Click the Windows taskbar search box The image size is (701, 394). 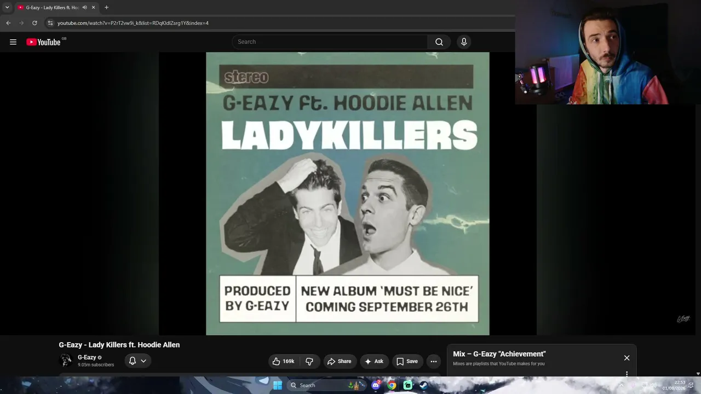pyautogui.click(x=327, y=385)
